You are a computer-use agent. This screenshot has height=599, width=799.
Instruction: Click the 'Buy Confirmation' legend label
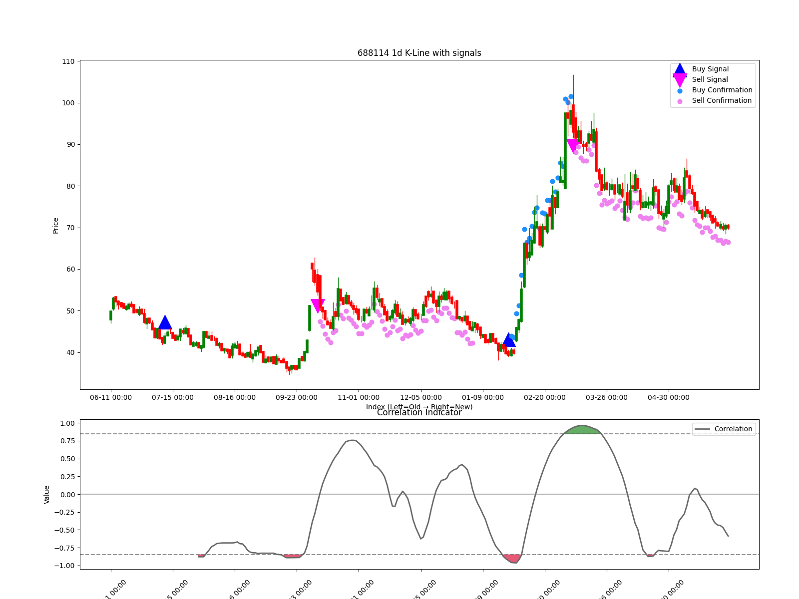[722, 90]
